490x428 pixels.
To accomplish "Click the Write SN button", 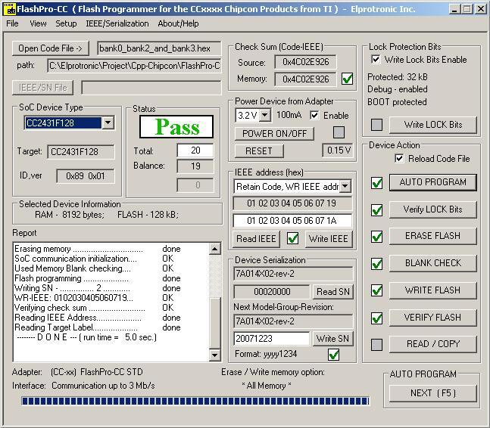I will 333,339.
